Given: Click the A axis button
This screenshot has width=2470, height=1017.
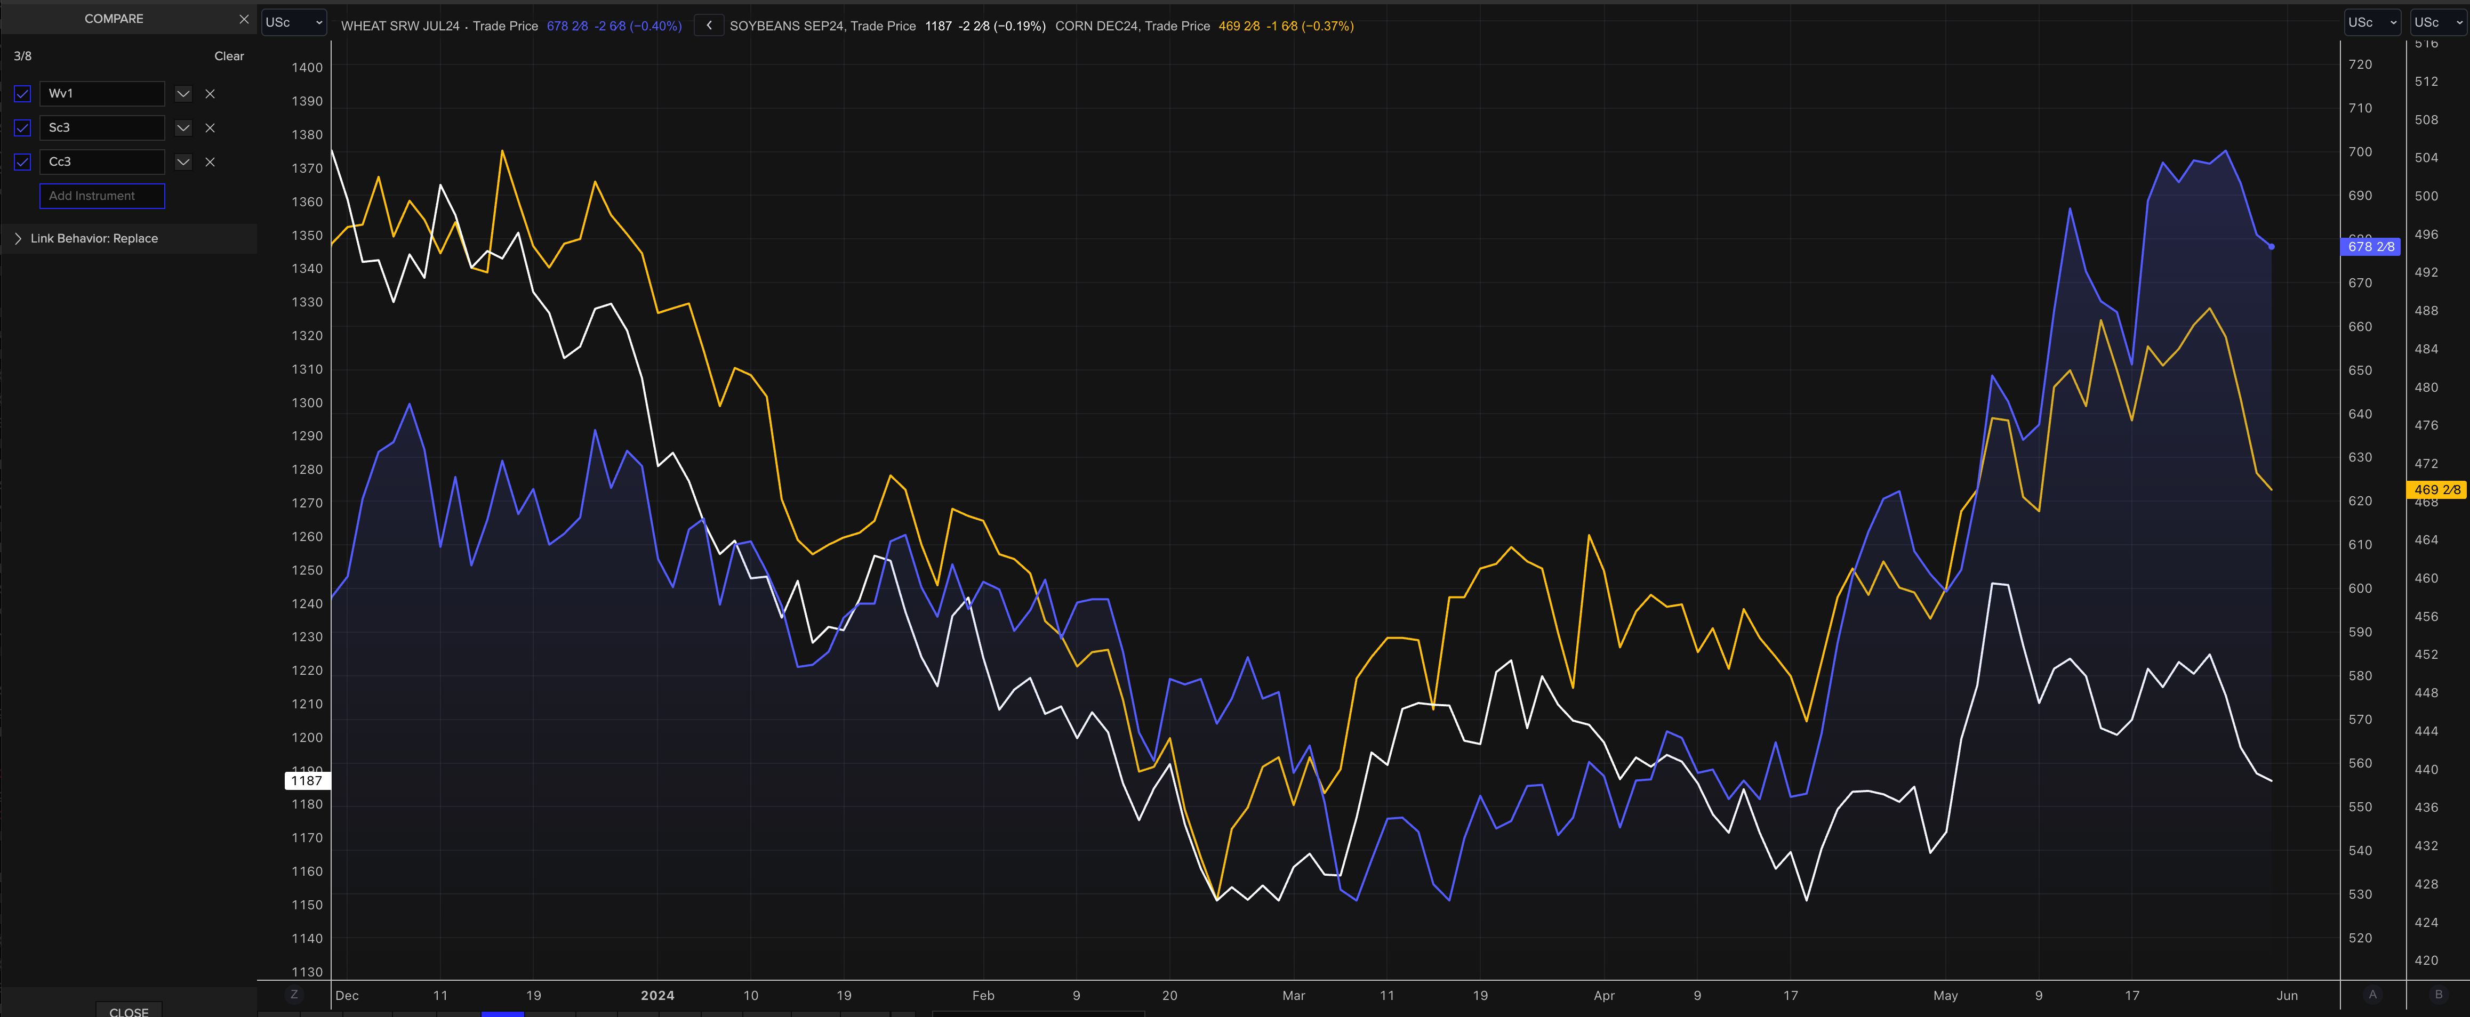Looking at the screenshot, I should pyautogui.click(x=2372, y=995).
